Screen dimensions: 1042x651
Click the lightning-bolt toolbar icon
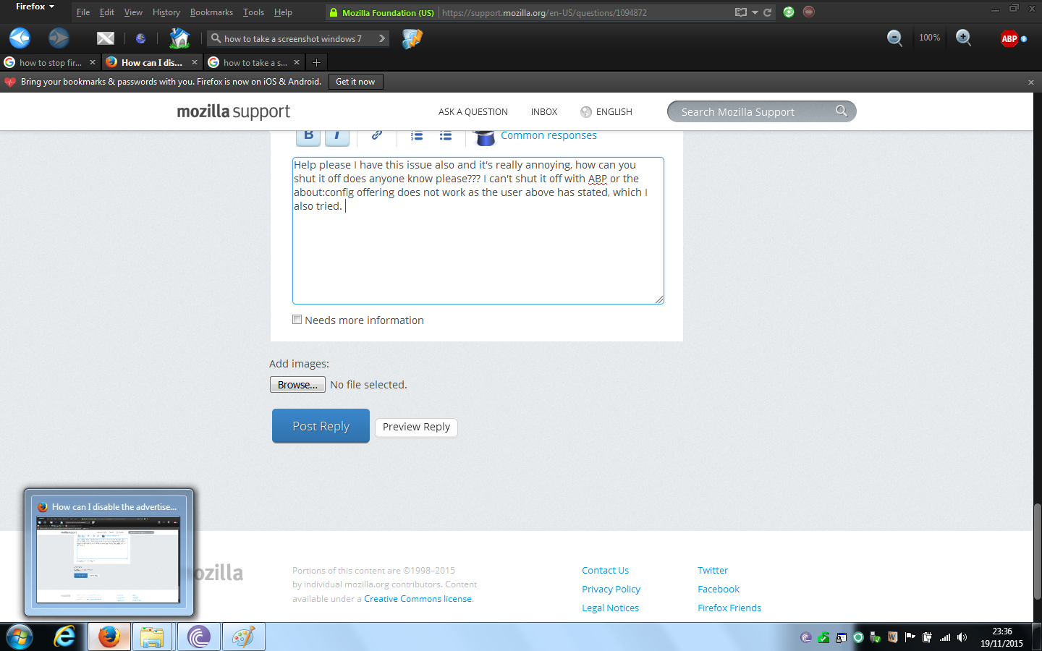point(412,38)
